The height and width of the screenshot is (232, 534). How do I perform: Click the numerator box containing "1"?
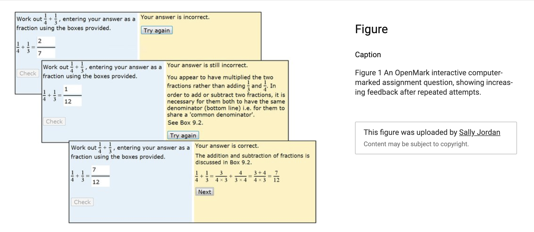pyautogui.click(x=72, y=89)
